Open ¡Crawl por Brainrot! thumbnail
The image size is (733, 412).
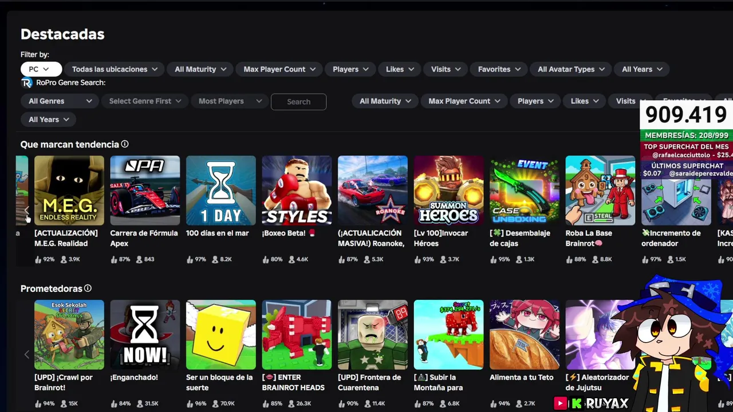(69, 335)
